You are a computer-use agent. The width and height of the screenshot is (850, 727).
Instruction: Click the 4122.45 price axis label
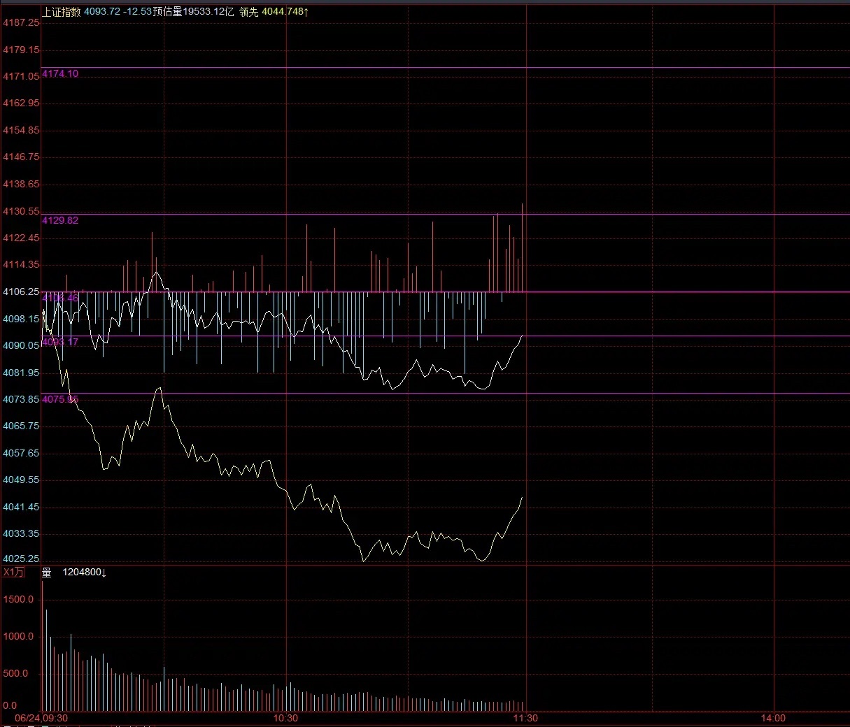[x=21, y=238]
